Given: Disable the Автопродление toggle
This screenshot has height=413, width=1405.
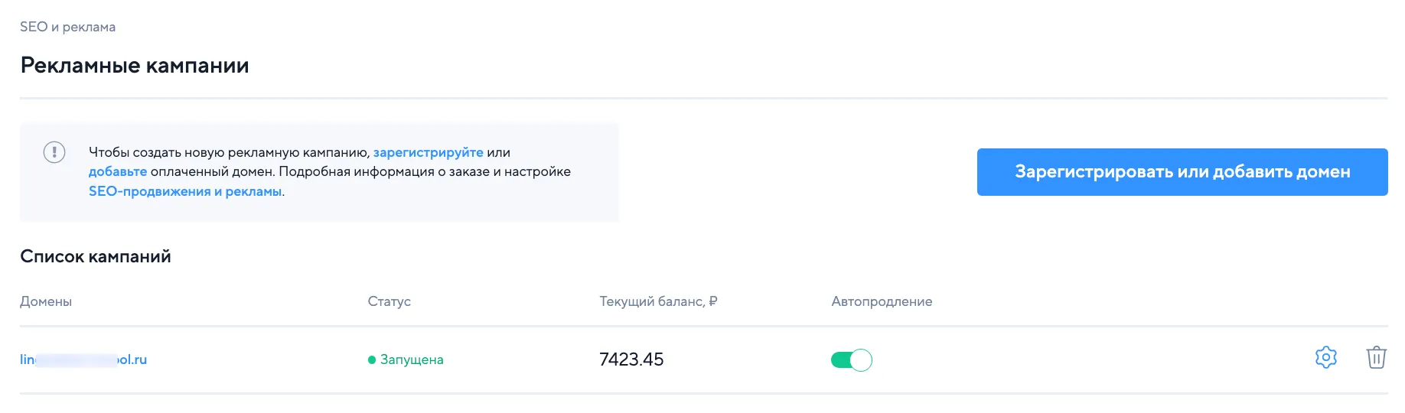Looking at the screenshot, I should pos(851,359).
